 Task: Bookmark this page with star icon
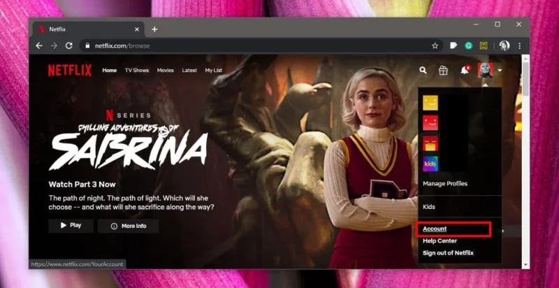pos(435,45)
